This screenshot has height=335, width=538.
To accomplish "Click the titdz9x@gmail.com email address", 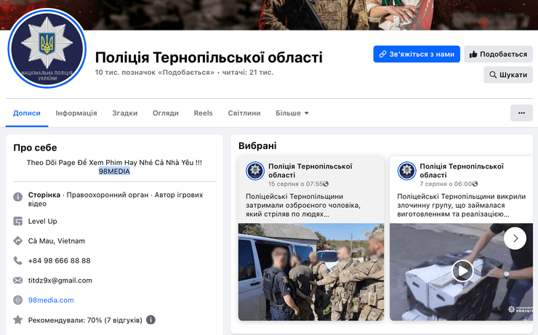I will click(60, 280).
